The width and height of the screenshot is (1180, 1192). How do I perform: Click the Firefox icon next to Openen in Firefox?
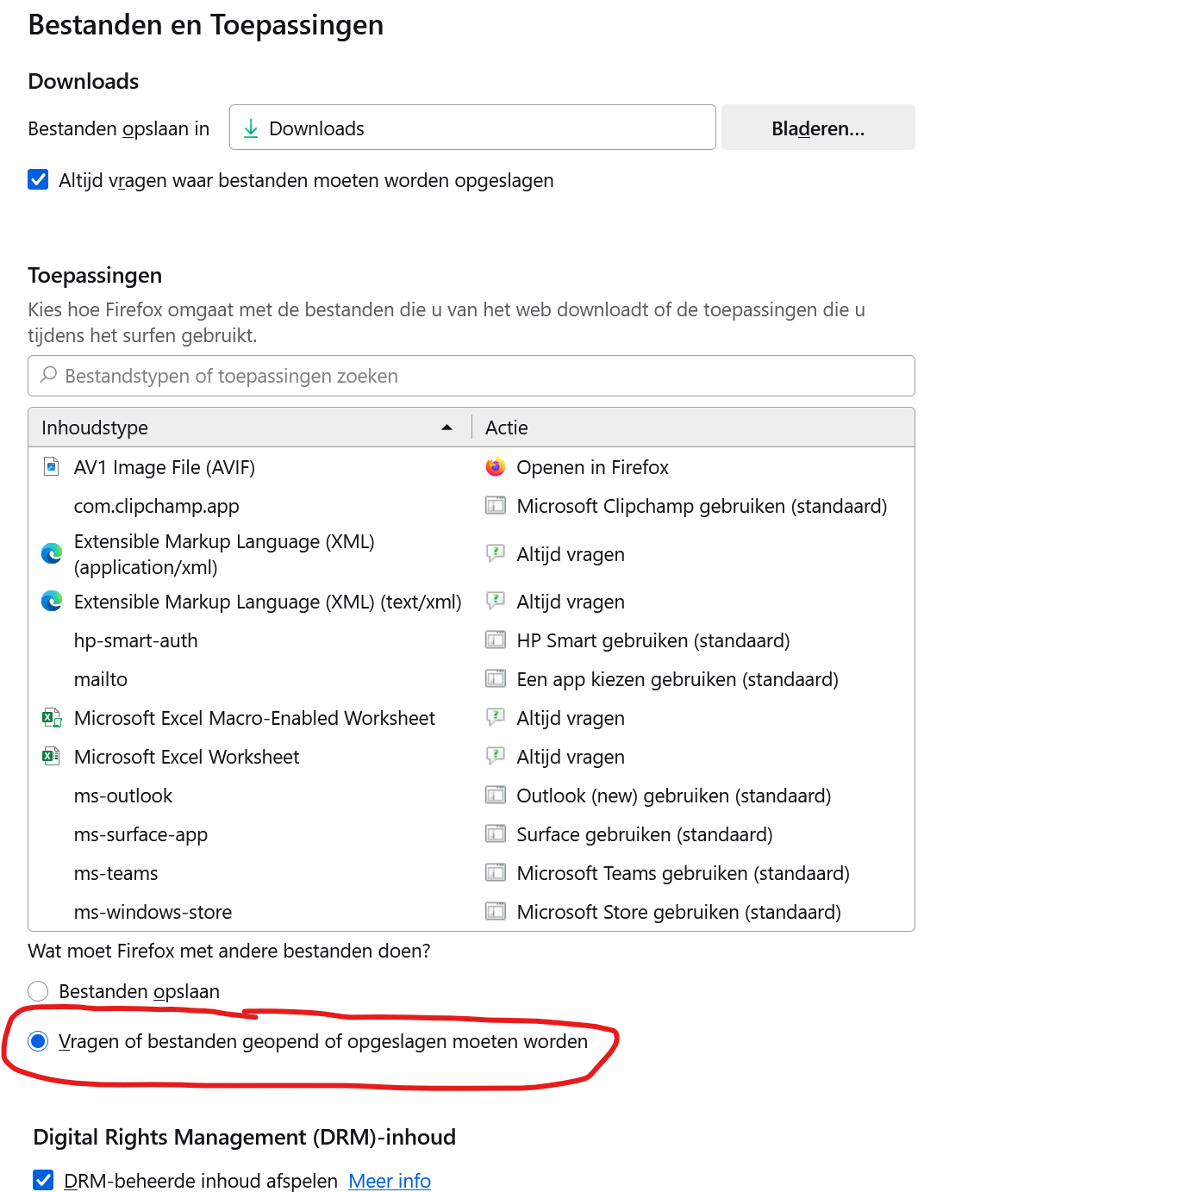pos(495,467)
